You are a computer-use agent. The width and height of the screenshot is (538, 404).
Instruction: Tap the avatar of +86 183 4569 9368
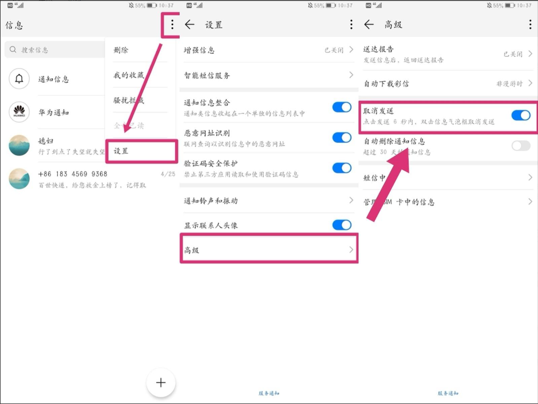tap(19, 178)
